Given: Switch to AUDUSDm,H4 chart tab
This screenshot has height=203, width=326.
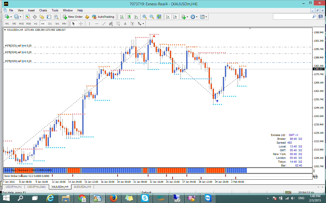Looking at the screenshot, I should 82,187.
